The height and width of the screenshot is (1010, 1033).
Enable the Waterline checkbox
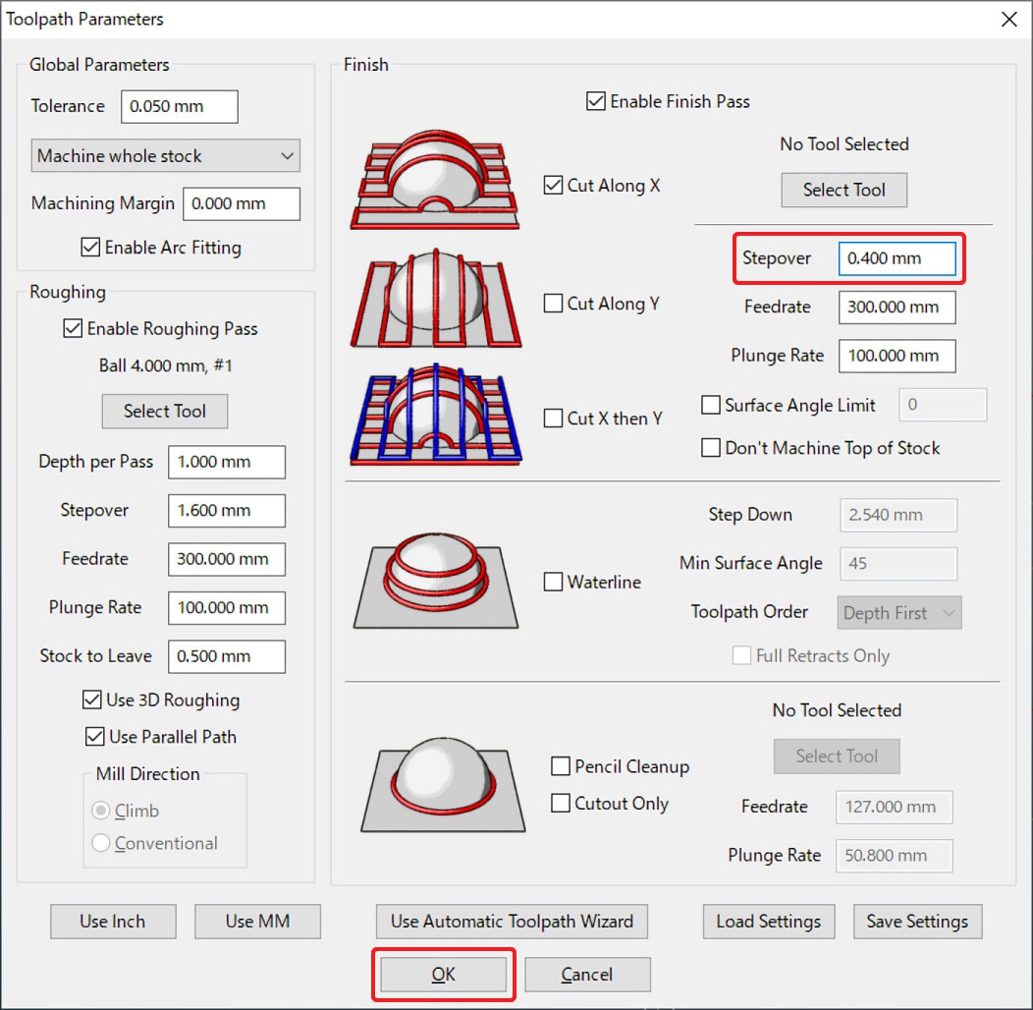click(x=554, y=583)
